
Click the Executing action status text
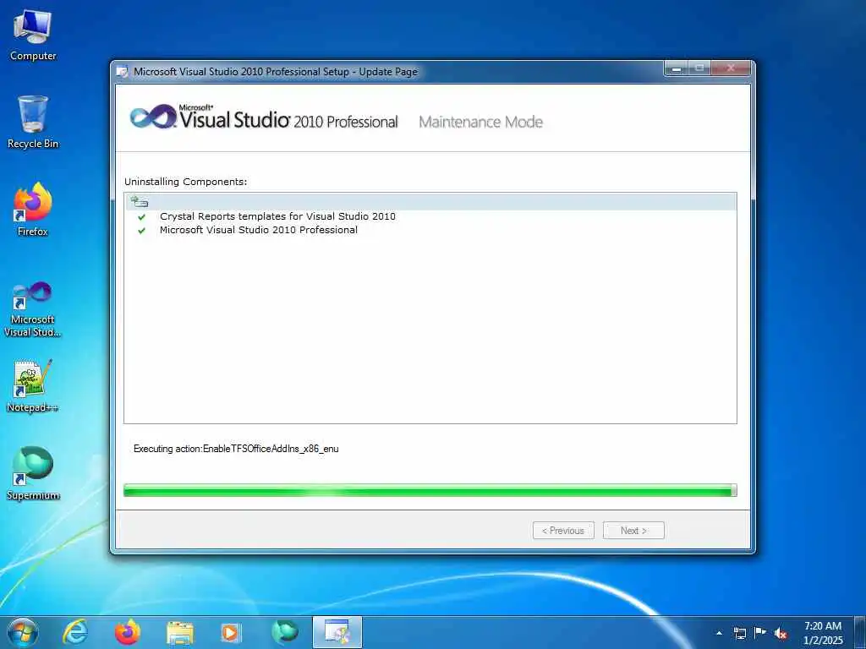pos(236,449)
